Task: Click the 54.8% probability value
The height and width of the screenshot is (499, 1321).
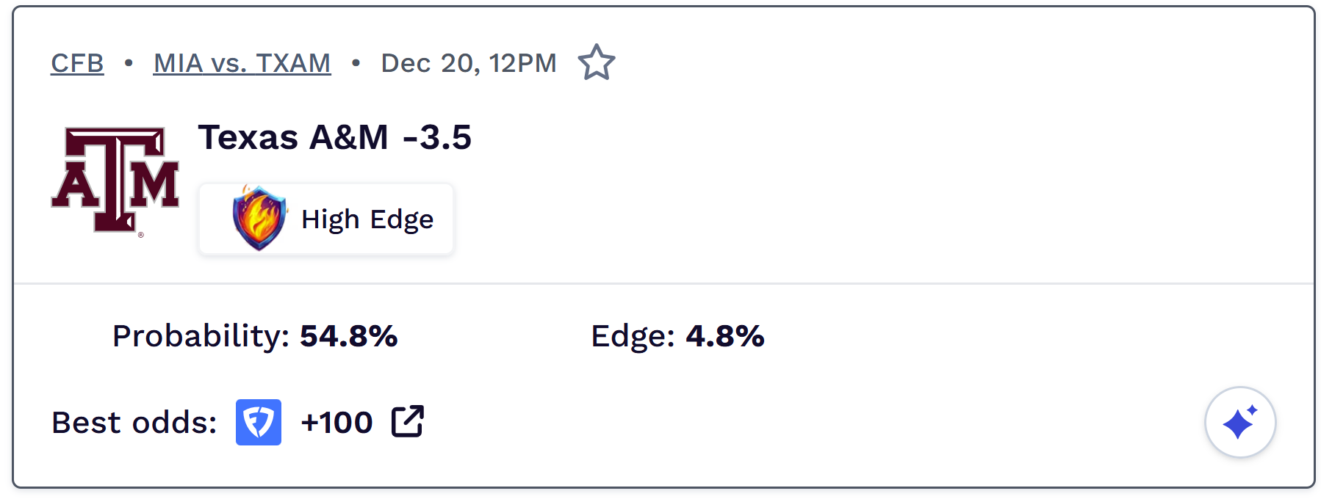Action: click(x=348, y=336)
